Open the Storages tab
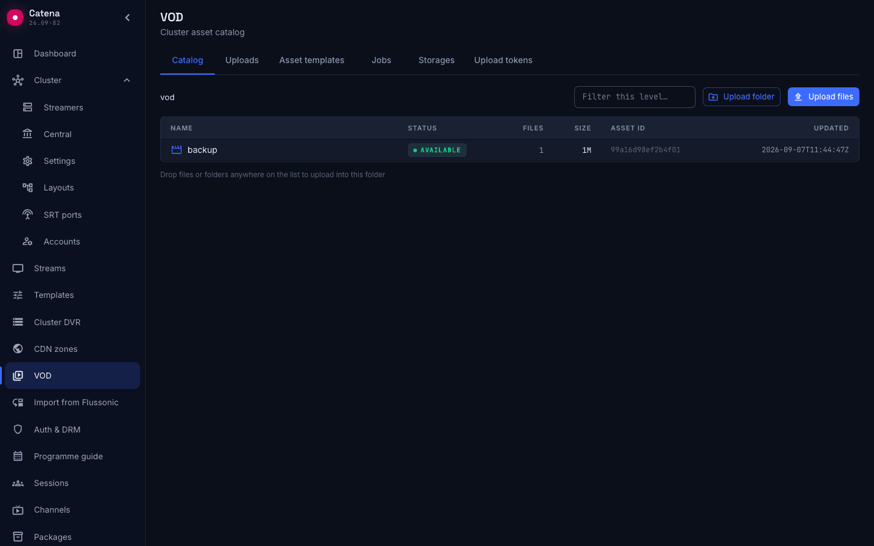The width and height of the screenshot is (874, 546). pos(436,60)
